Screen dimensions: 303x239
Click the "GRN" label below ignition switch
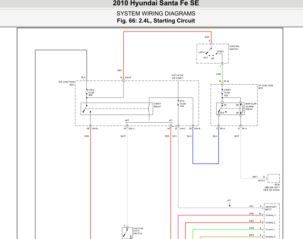click(x=218, y=74)
